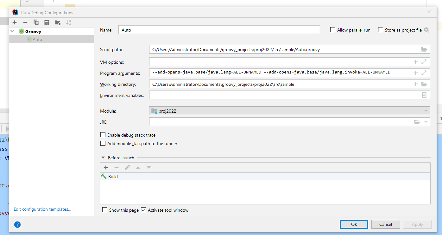
Task: Expand the Program arguments field
Action: tap(424, 73)
